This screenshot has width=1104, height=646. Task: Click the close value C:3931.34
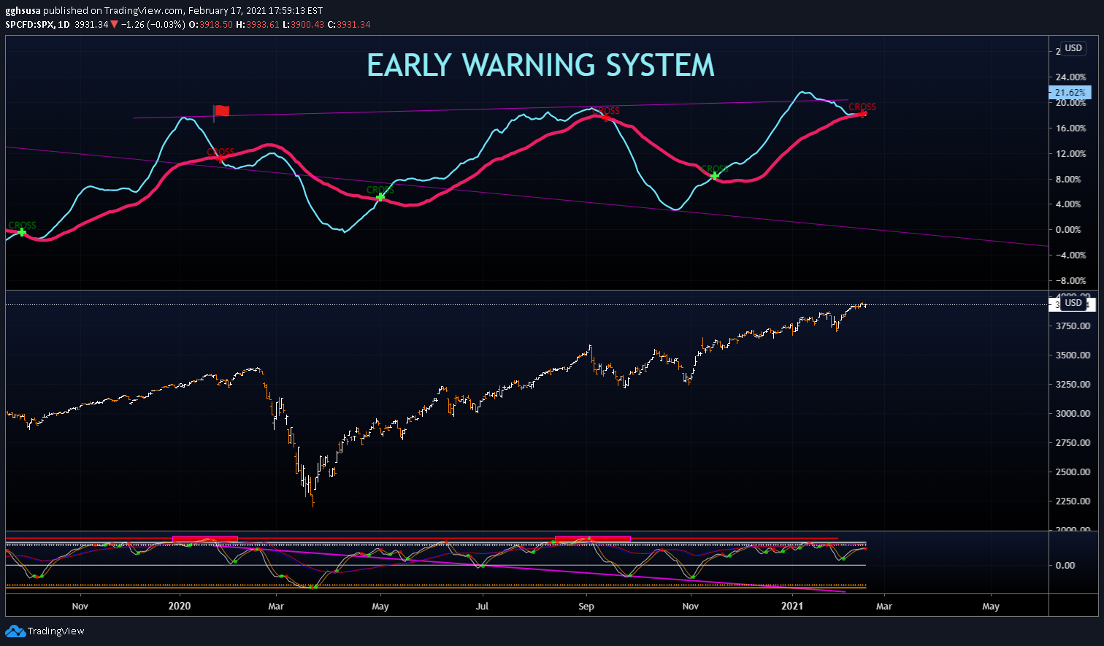(349, 25)
